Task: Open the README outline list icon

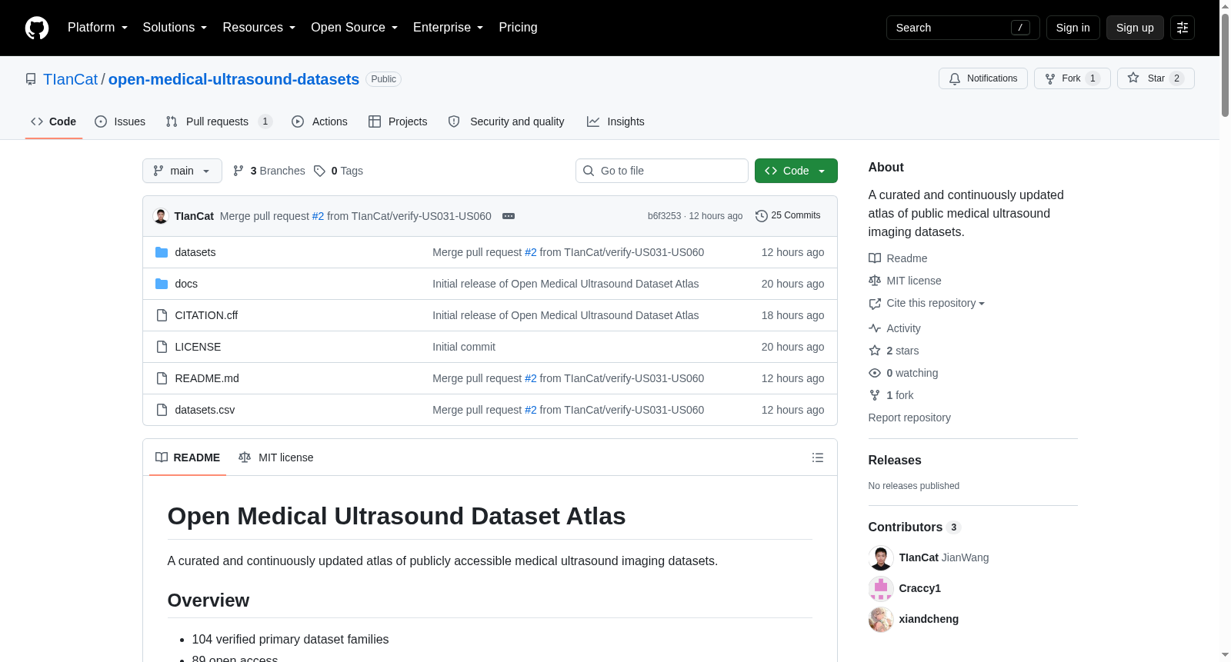Action: pyautogui.click(x=818, y=457)
